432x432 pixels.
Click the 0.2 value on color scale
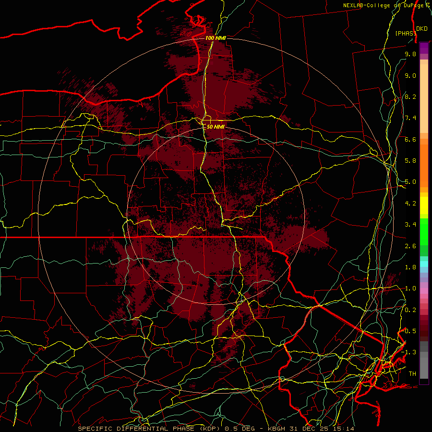[410, 310]
